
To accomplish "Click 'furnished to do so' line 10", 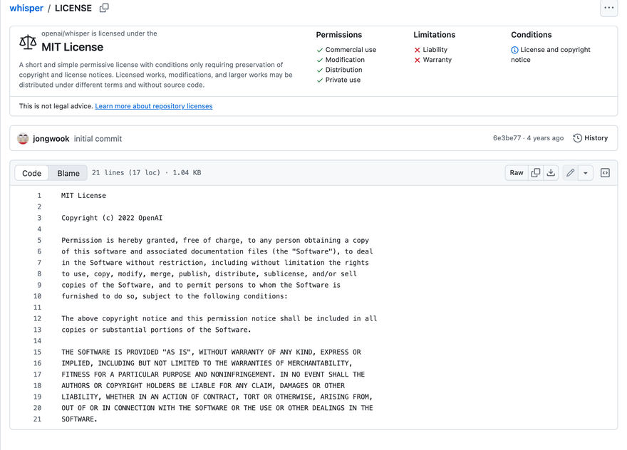I will (174, 296).
